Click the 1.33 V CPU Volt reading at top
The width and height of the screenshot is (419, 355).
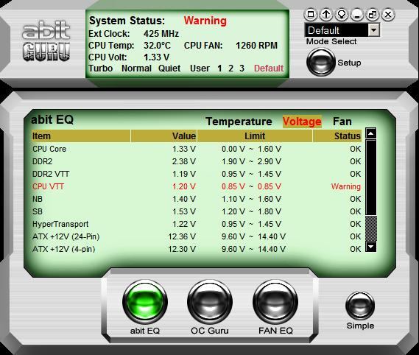point(156,57)
